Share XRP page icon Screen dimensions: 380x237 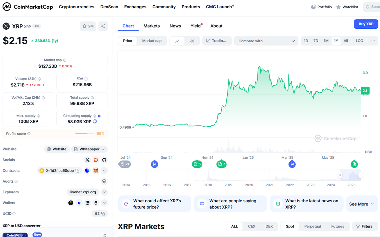point(103,26)
